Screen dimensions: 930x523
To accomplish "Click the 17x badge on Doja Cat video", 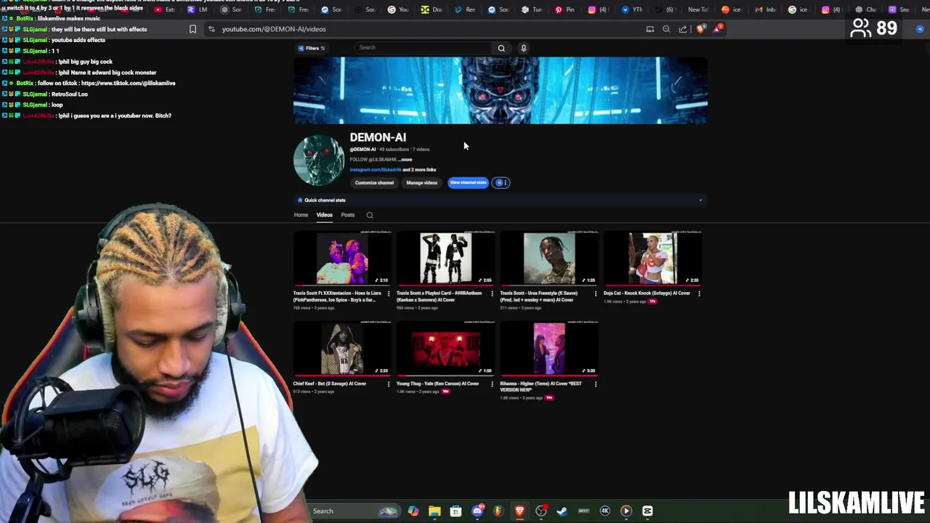I will pyautogui.click(x=652, y=301).
